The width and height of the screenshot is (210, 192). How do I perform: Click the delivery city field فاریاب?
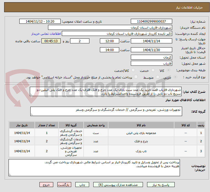pos(151,64)
